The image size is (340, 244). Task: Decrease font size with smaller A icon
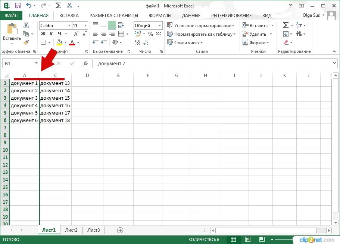click(x=84, y=34)
